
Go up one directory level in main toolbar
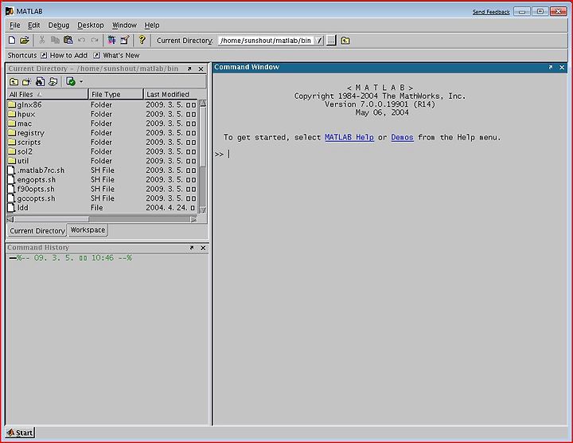[345, 41]
